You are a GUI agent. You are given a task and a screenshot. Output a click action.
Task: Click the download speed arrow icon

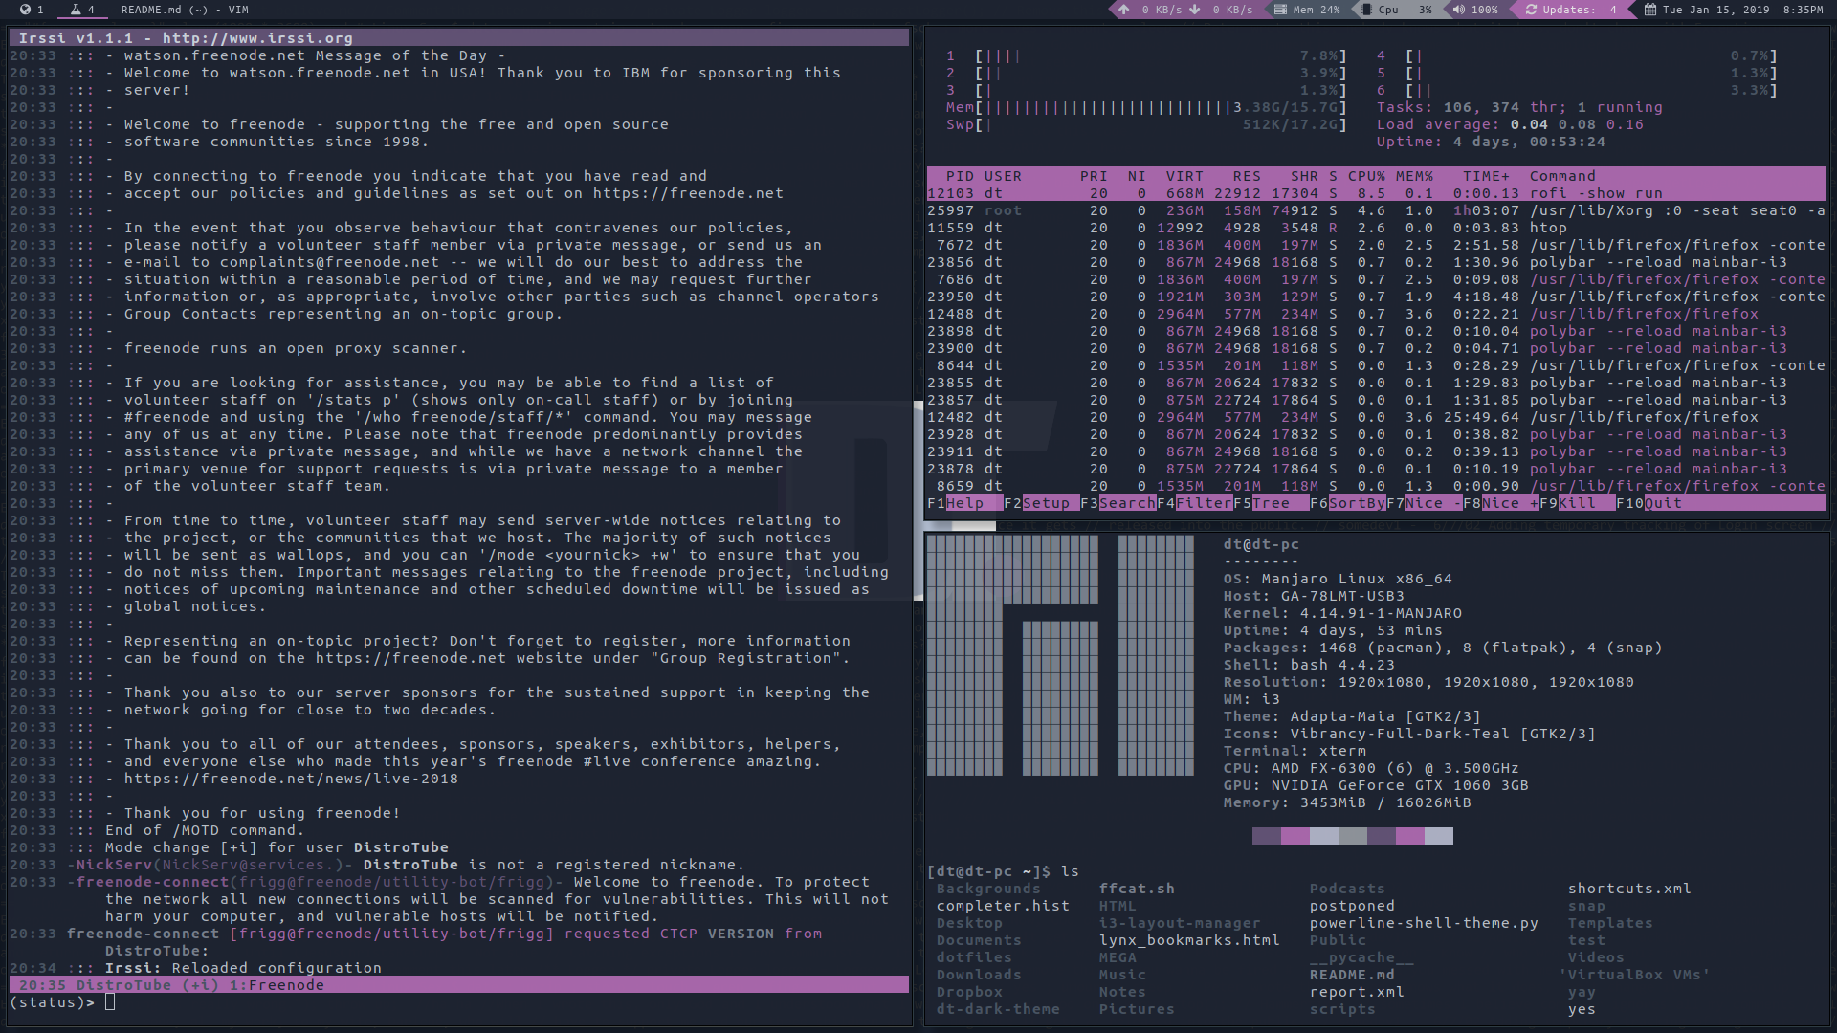[x=1195, y=10]
